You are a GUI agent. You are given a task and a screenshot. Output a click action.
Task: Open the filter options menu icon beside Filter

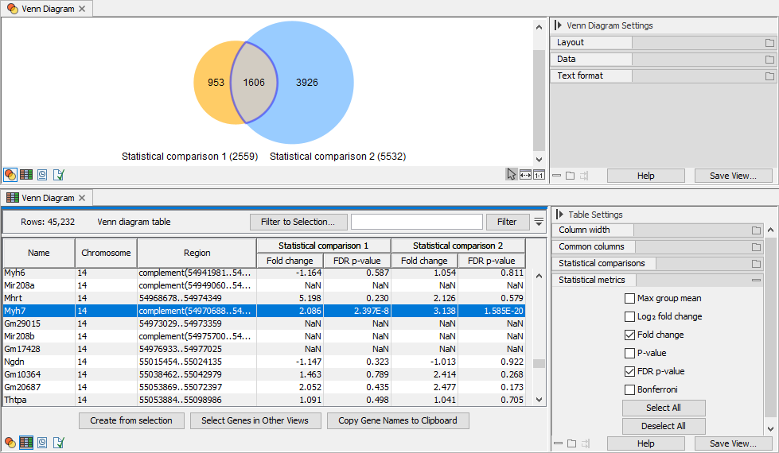click(x=539, y=222)
